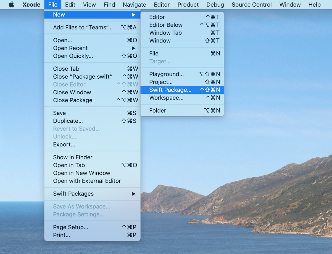Create a new Project… from submenu

tap(161, 82)
